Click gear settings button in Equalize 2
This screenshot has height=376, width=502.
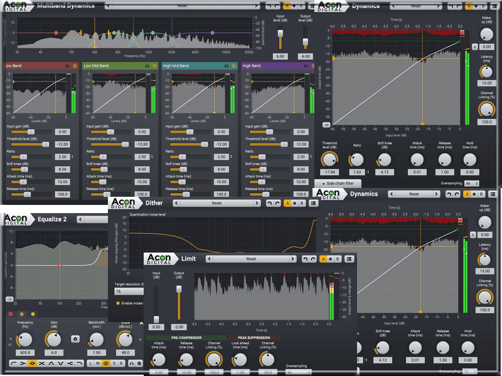coord(75,339)
